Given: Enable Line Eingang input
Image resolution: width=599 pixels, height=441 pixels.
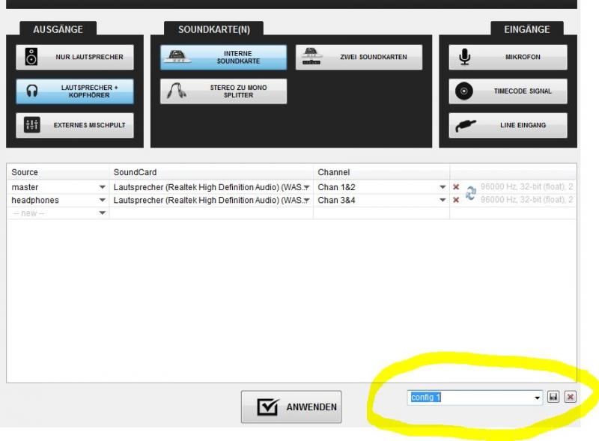Looking at the screenshot, I should point(508,125).
